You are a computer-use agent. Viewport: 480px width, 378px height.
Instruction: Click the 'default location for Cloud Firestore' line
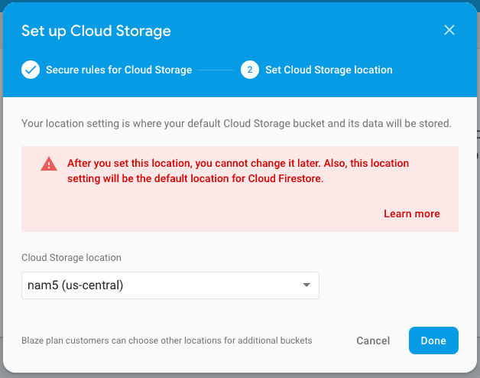[195, 179]
